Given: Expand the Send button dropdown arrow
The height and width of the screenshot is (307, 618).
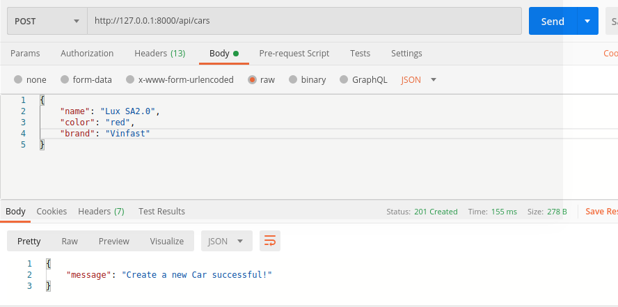Looking at the screenshot, I should coord(587,21).
